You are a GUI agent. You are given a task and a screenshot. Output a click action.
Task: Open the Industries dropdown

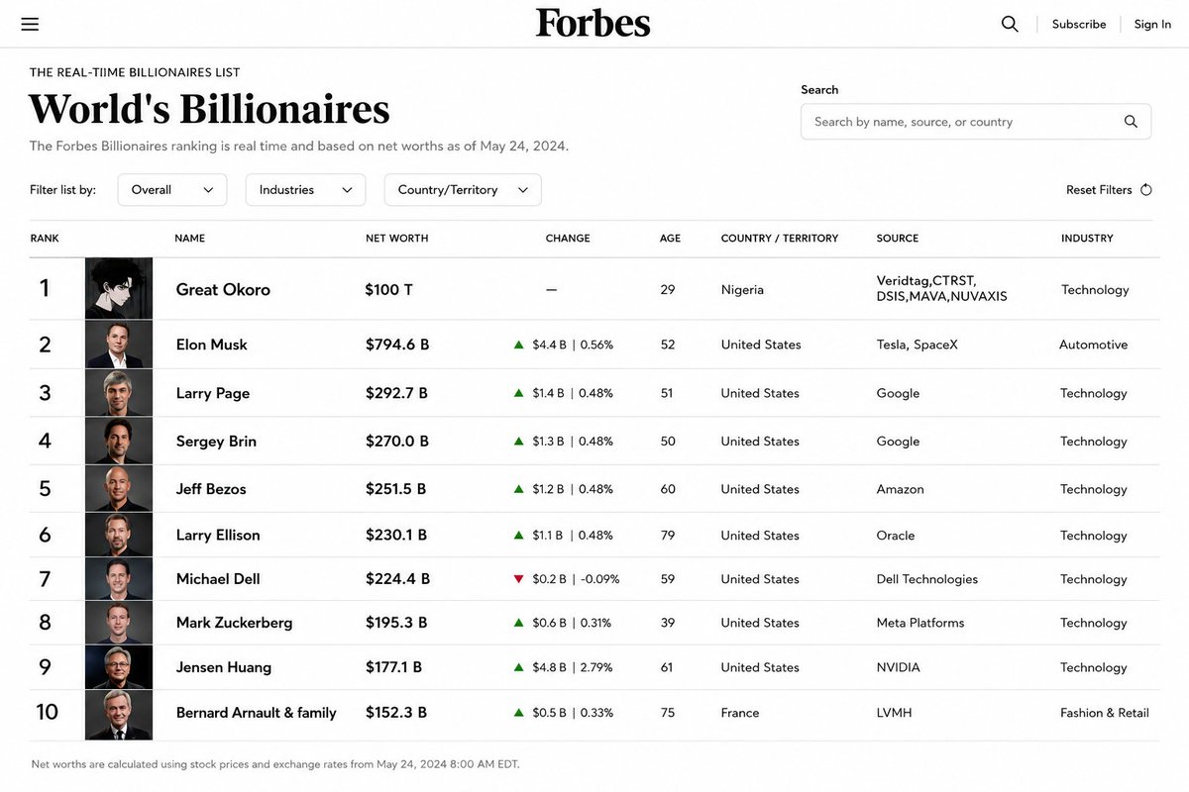[305, 190]
